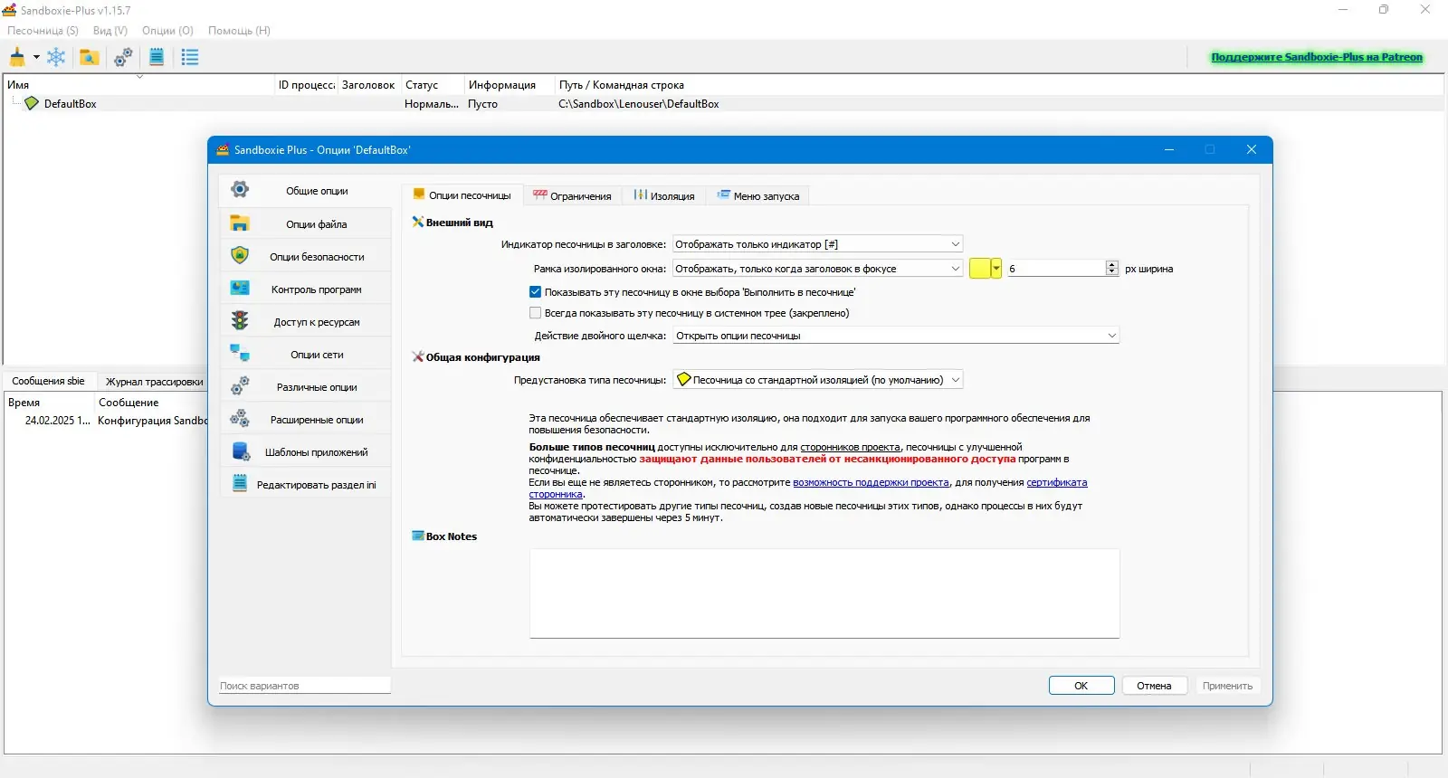Open the Расширенные опции sidebar section
1448x778 pixels.
click(305, 419)
